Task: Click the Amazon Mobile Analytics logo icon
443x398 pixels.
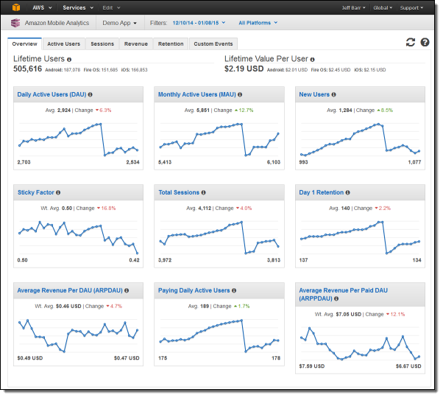Action: (15, 23)
